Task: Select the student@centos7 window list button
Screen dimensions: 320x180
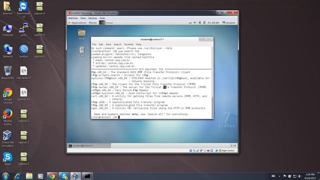Action: [x=89, y=145]
